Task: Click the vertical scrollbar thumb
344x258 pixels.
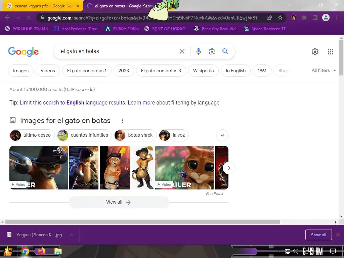Action: pos(341,58)
